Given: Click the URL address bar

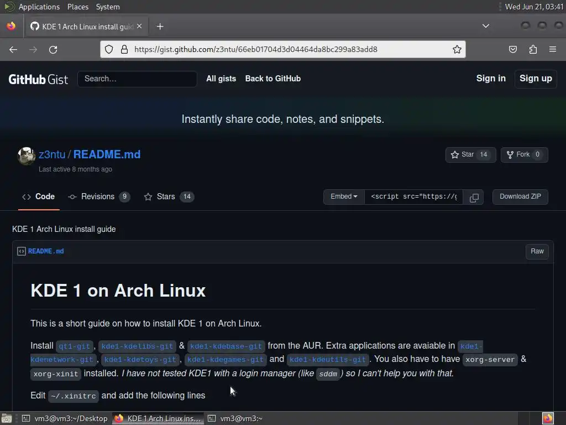Looking at the screenshot, I should pyautogui.click(x=283, y=49).
